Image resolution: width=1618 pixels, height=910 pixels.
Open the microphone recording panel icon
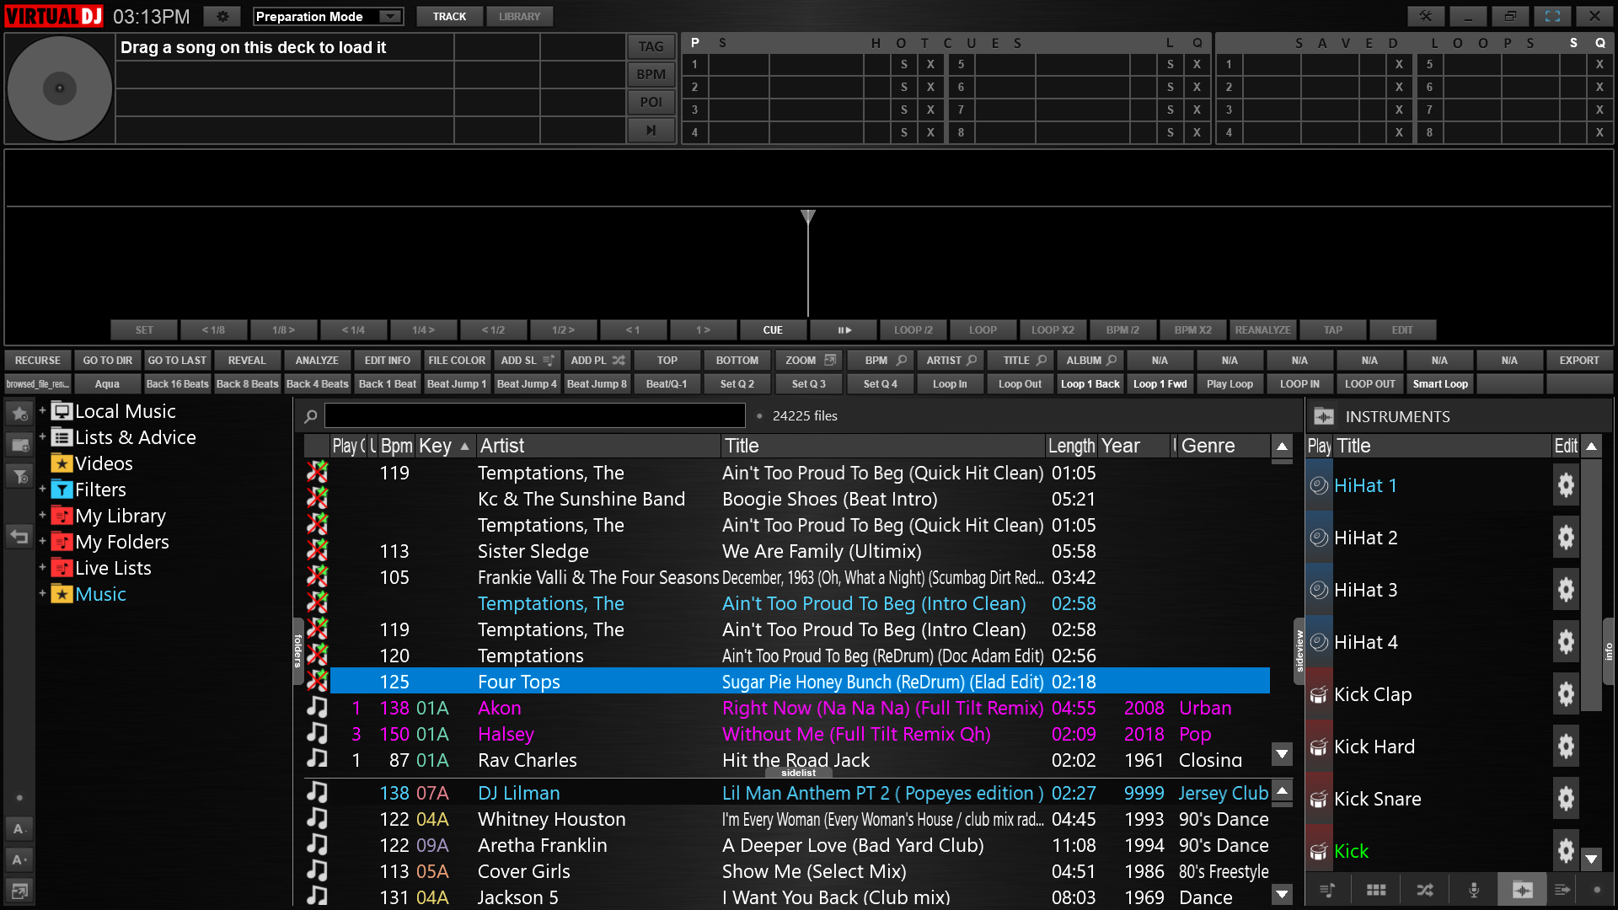point(1474,890)
